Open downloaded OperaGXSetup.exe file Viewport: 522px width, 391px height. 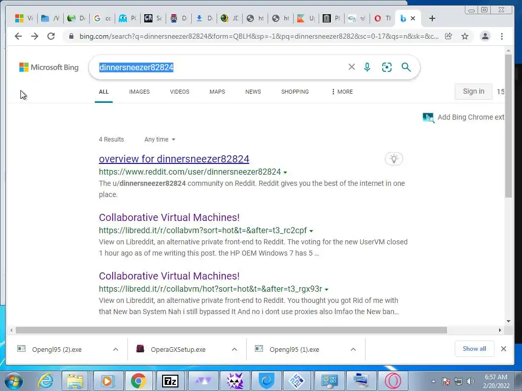coord(178,349)
